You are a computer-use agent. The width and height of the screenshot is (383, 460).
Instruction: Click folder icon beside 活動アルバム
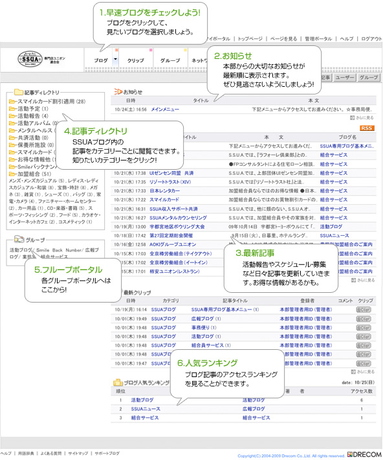(12, 123)
